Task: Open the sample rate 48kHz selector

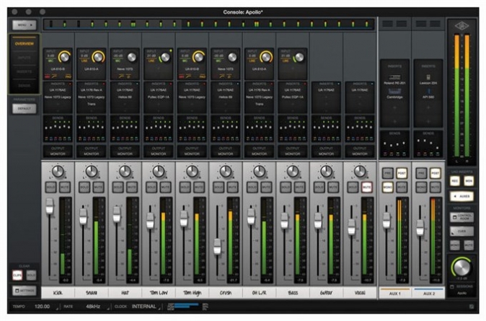Action: (93, 307)
